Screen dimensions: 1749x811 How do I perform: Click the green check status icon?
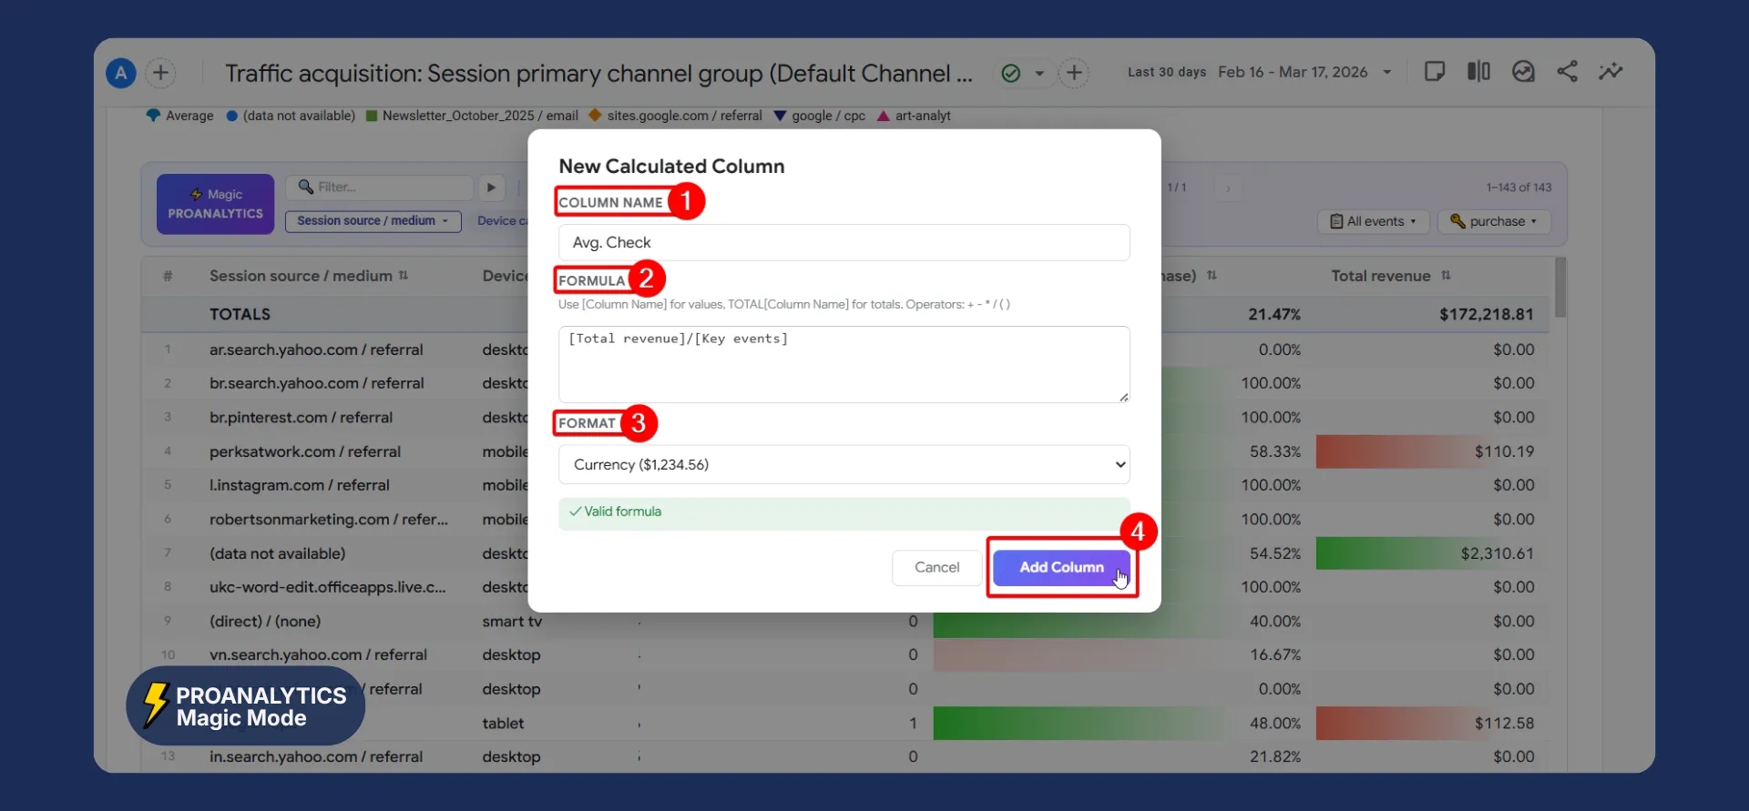(x=1010, y=73)
